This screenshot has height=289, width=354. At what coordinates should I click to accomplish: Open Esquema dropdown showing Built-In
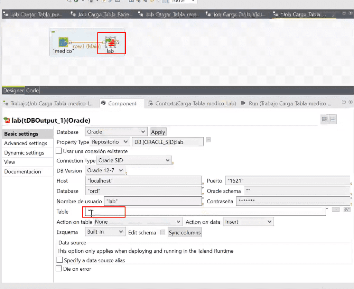click(105, 232)
